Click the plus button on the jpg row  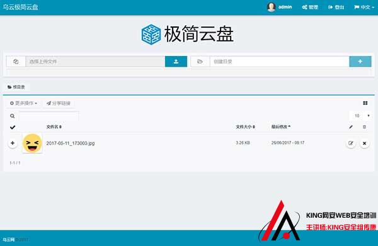click(13, 143)
